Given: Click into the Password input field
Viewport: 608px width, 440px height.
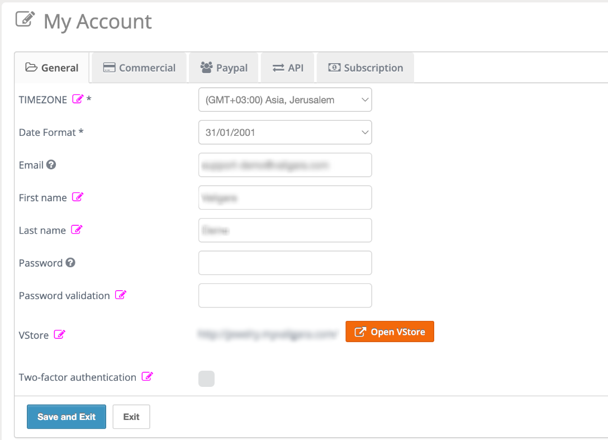Looking at the screenshot, I should [x=285, y=263].
